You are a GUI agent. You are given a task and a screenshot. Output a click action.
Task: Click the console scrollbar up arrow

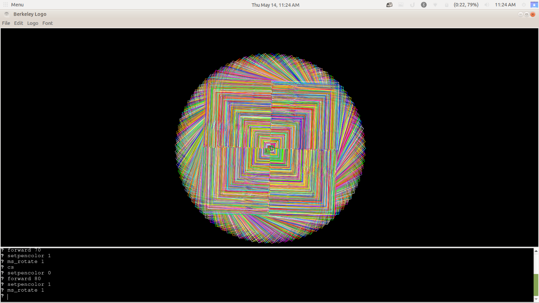point(536,251)
